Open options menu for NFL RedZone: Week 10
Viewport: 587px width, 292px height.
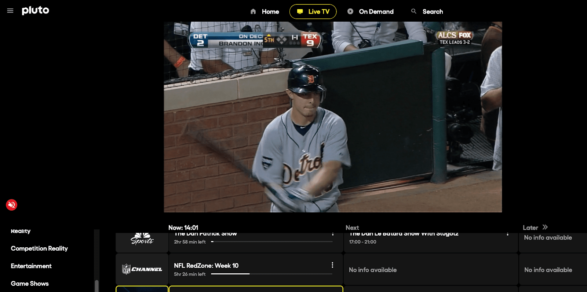332,265
